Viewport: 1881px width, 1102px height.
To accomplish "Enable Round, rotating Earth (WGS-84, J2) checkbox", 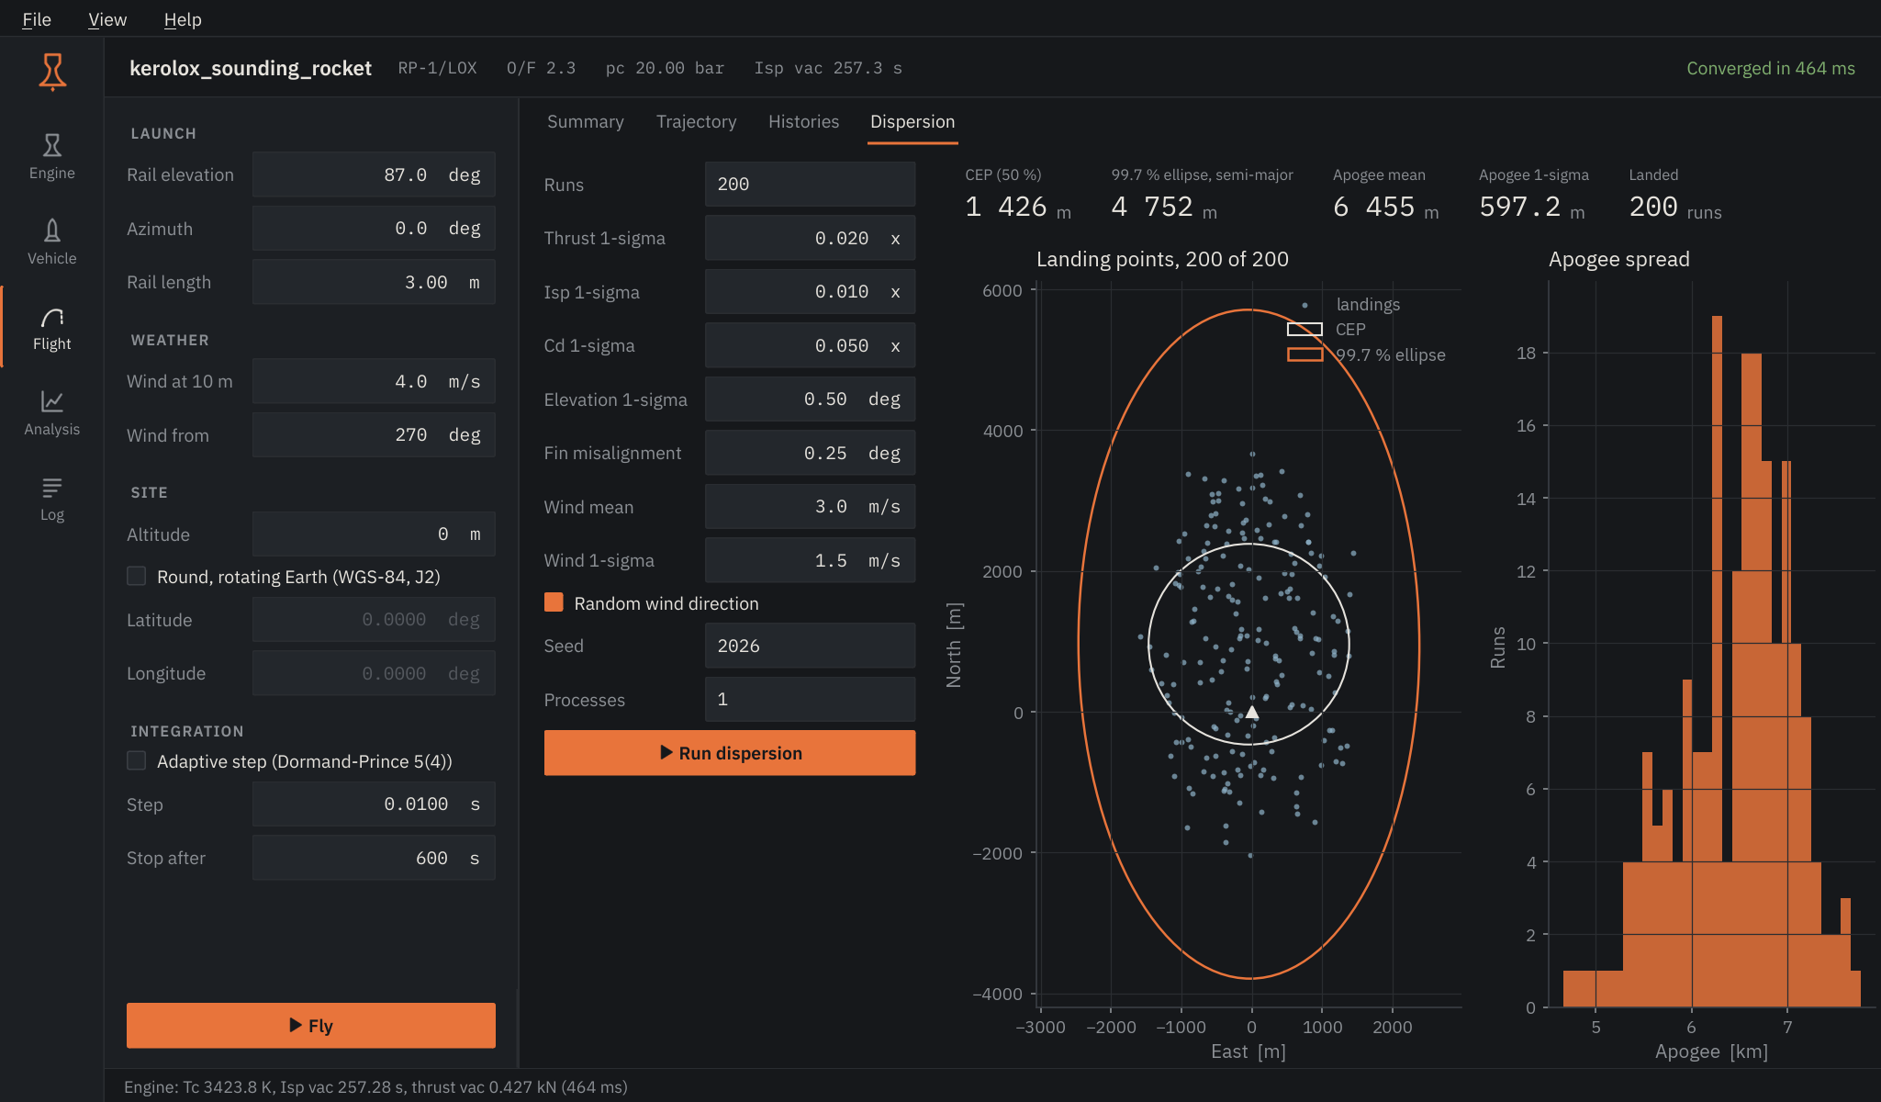I will pos(137,576).
